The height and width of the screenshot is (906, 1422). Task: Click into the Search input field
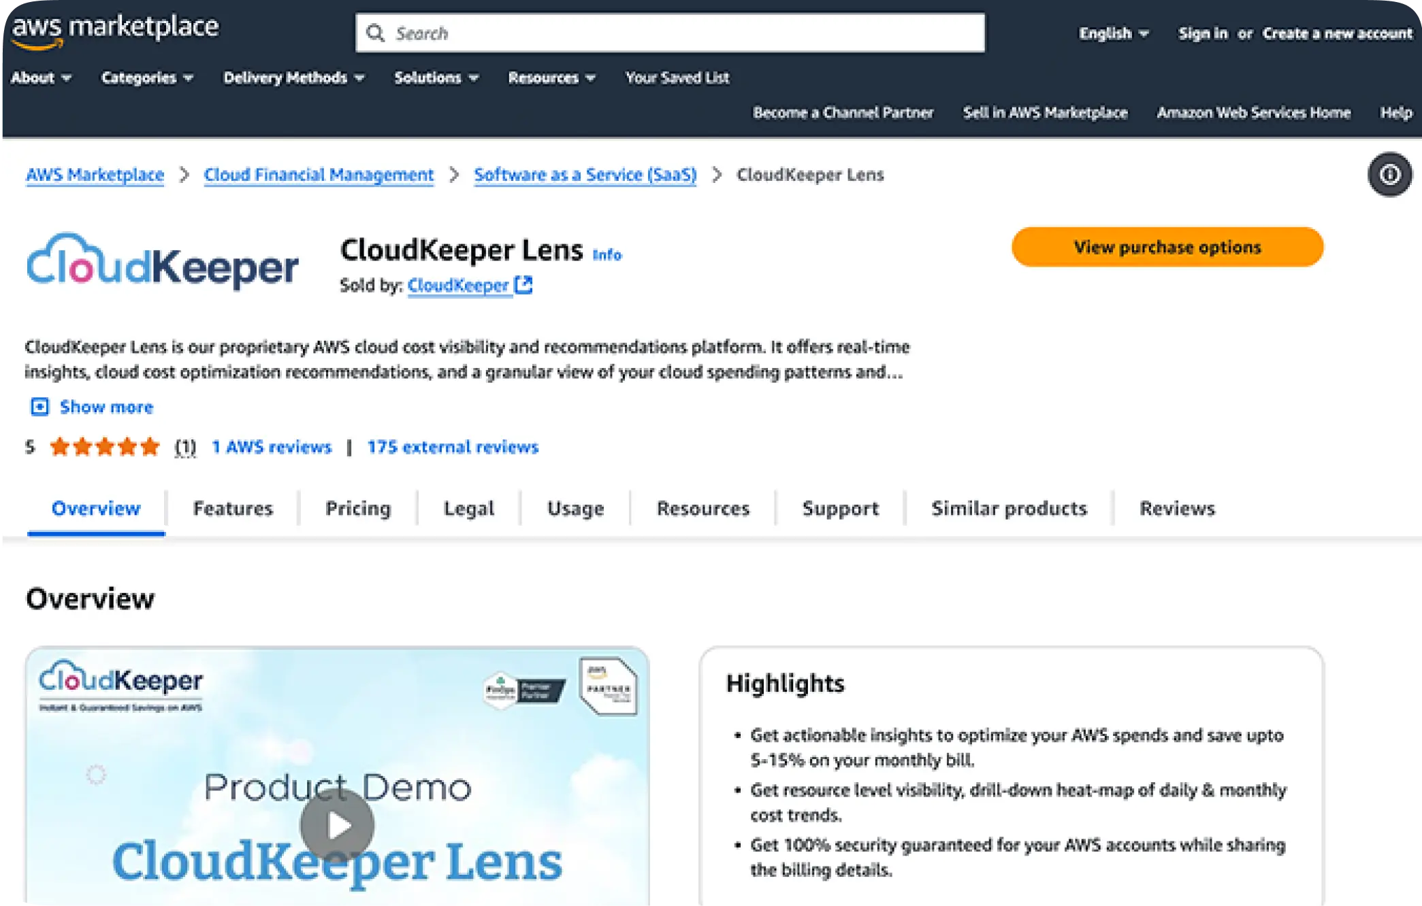[x=670, y=33]
